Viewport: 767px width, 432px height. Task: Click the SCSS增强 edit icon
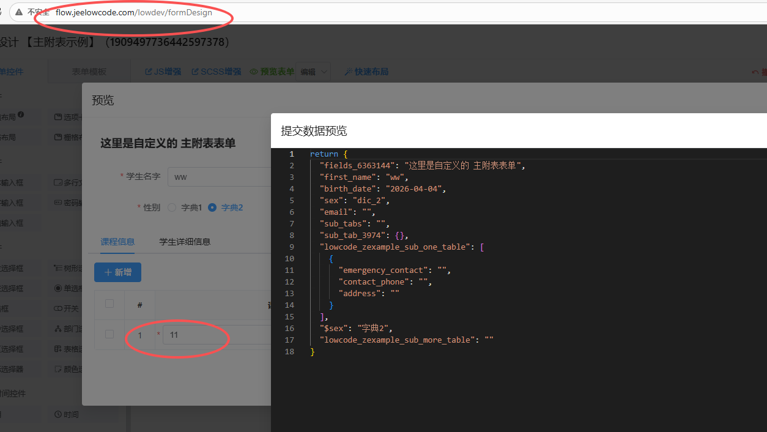[x=195, y=72]
